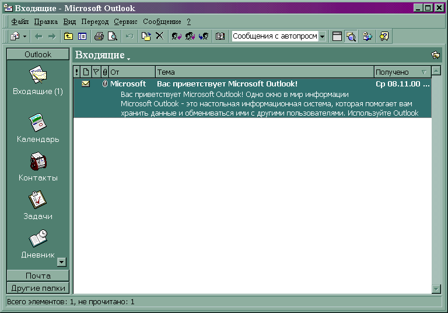Image resolution: width=448 pixels, height=313 pixels.
Task: Click unread envelope icon of Microsoft message
Action: pos(86,84)
